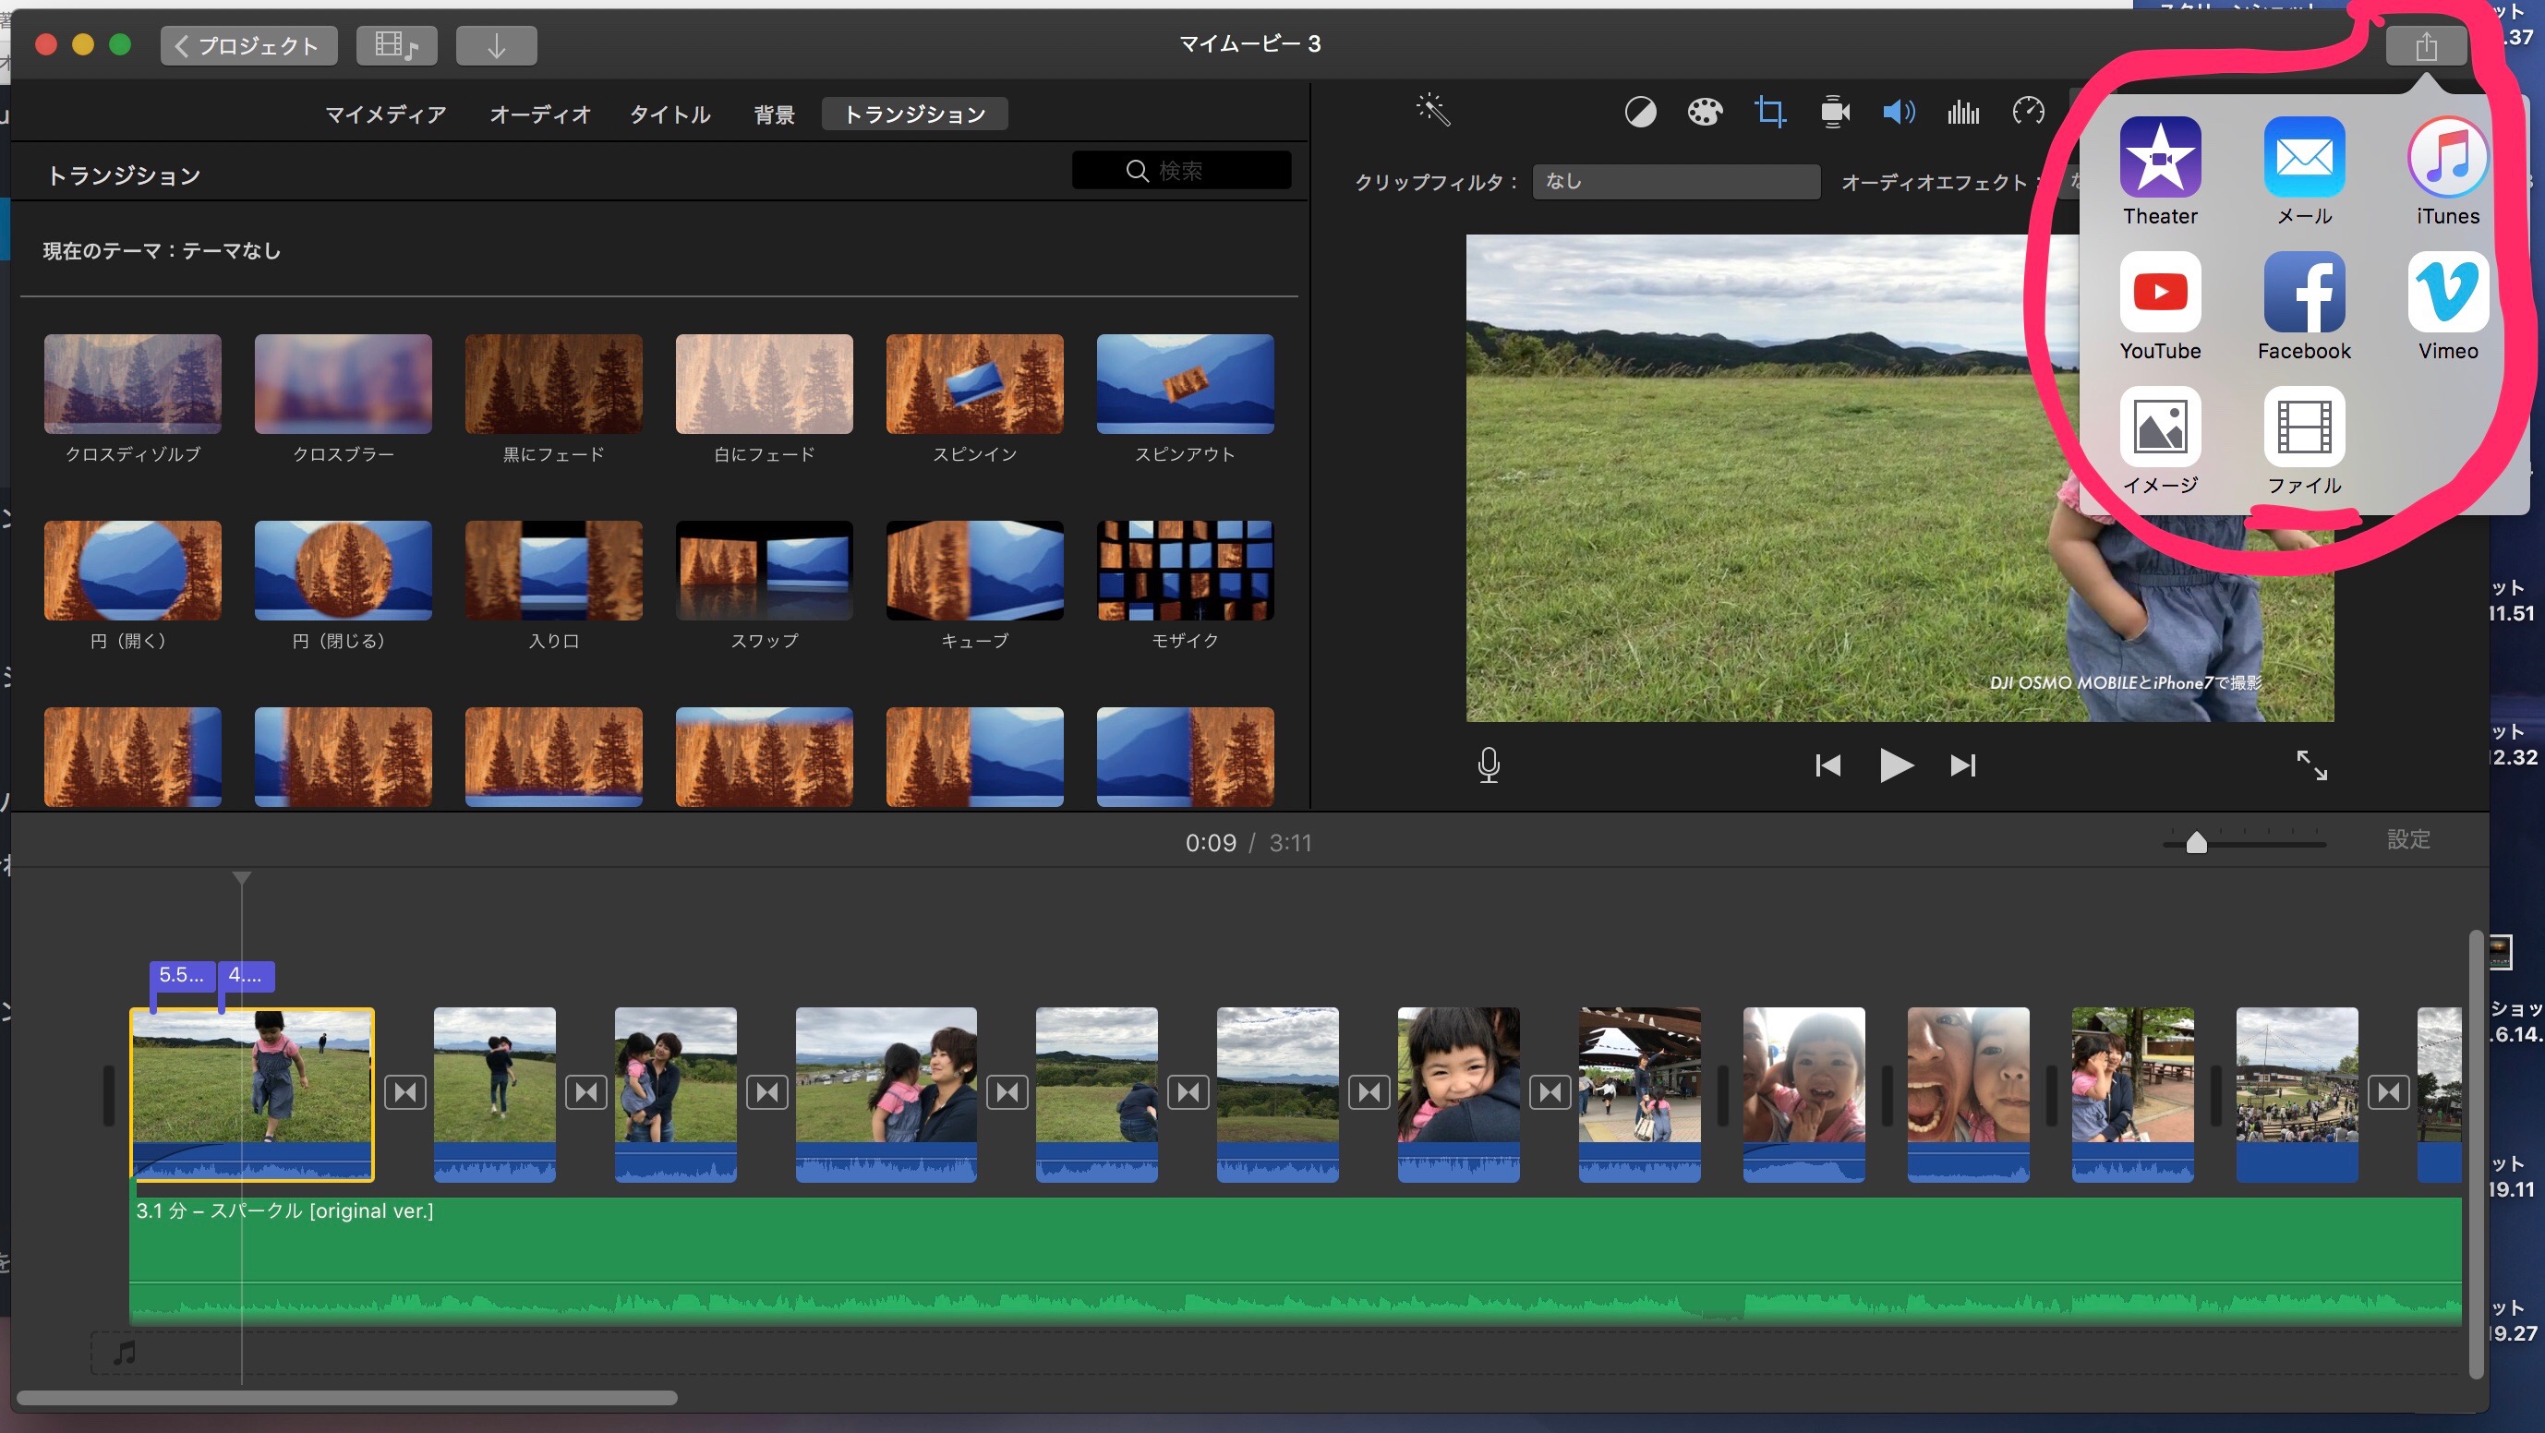Select the 入り口 transition
The height and width of the screenshot is (1433, 2545).
[553, 571]
